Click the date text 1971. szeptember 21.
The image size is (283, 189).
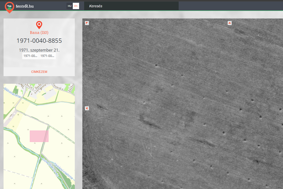tap(39, 50)
